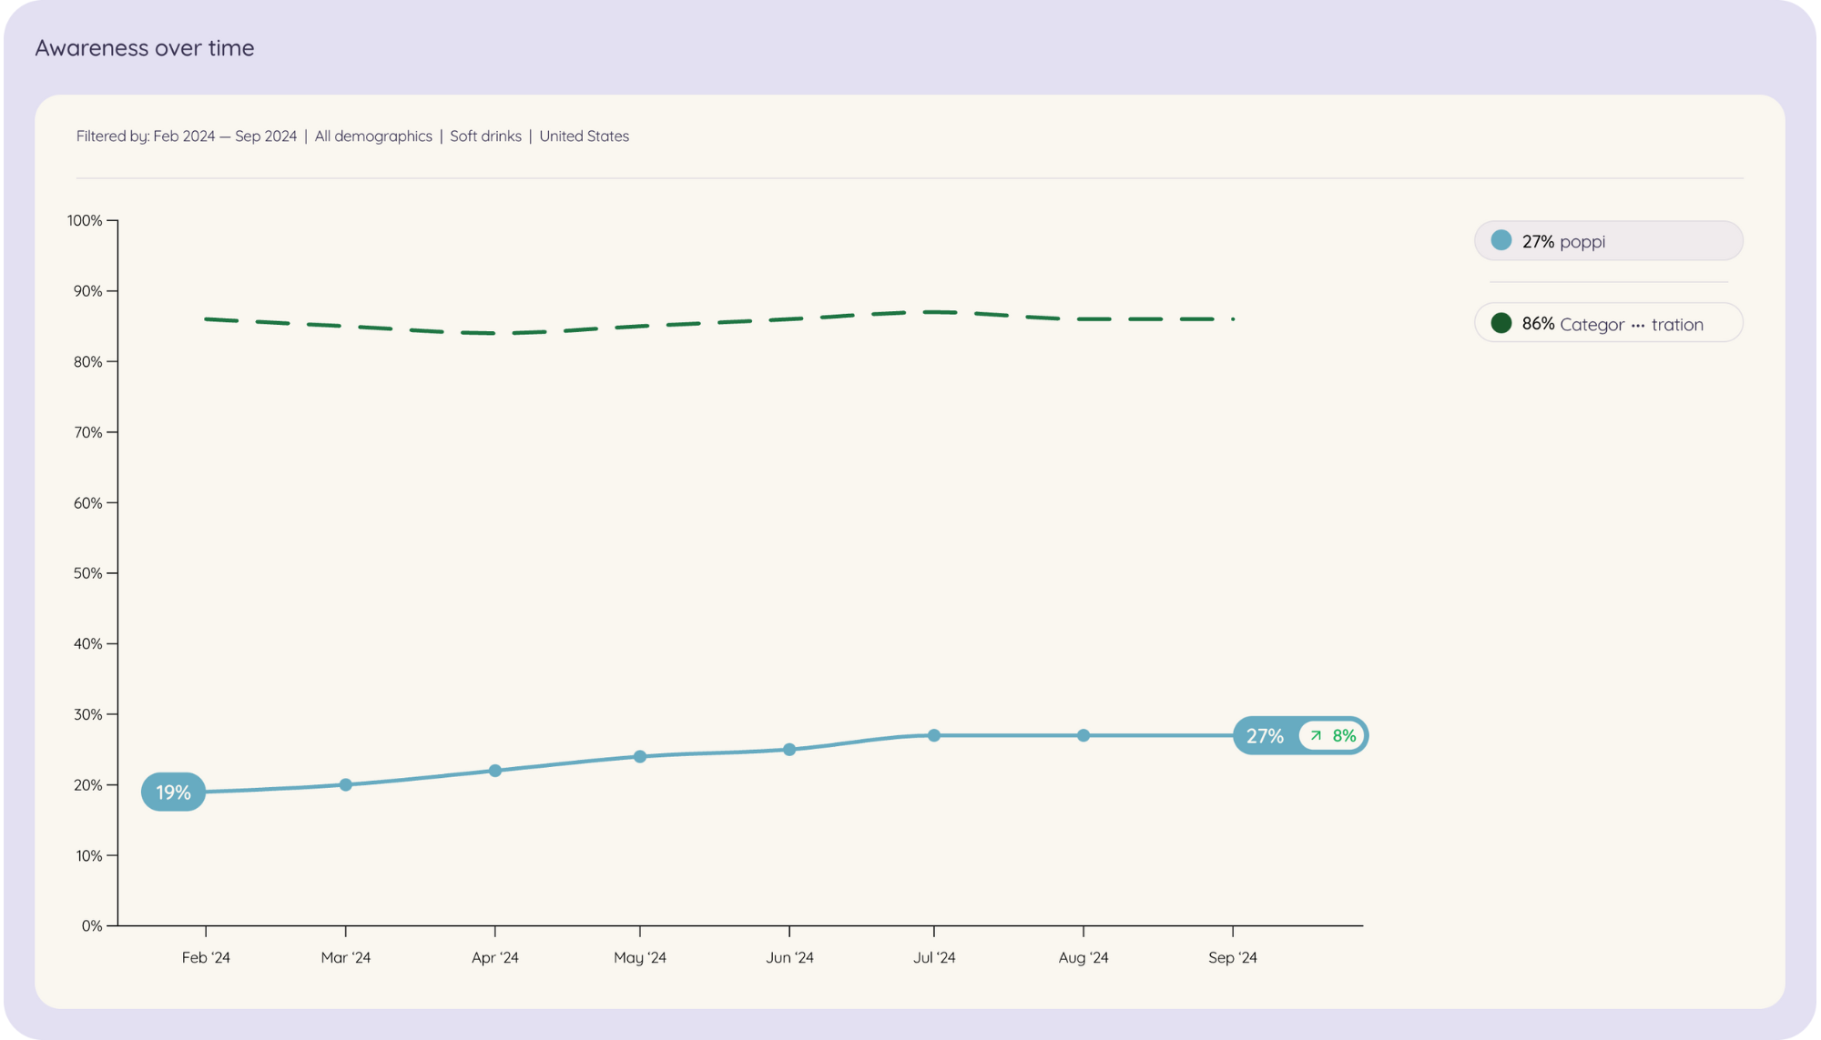The image size is (1821, 1040).
Task: Click the dark green category color dot
Action: pos(1501,323)
